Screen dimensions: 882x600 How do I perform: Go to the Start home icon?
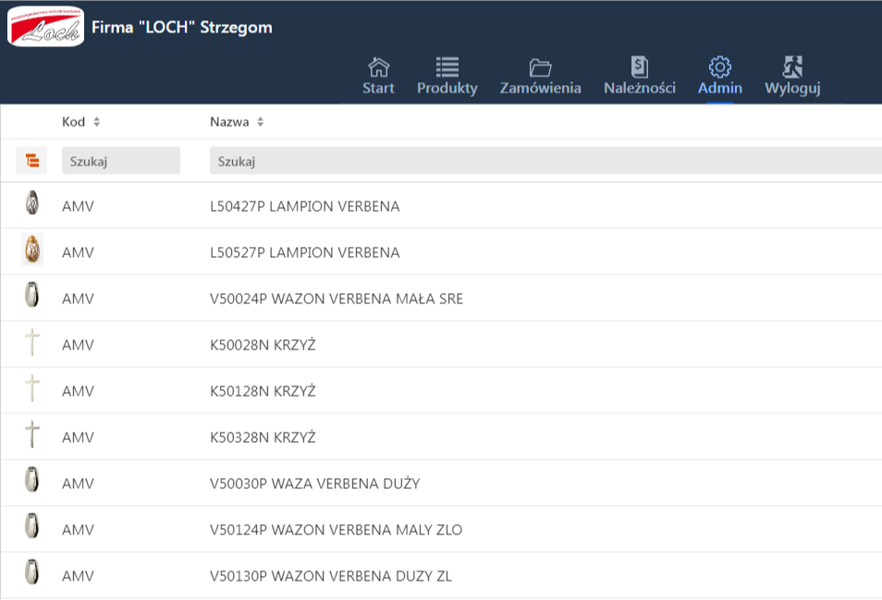pyautogui.click(x=378, y=67)
